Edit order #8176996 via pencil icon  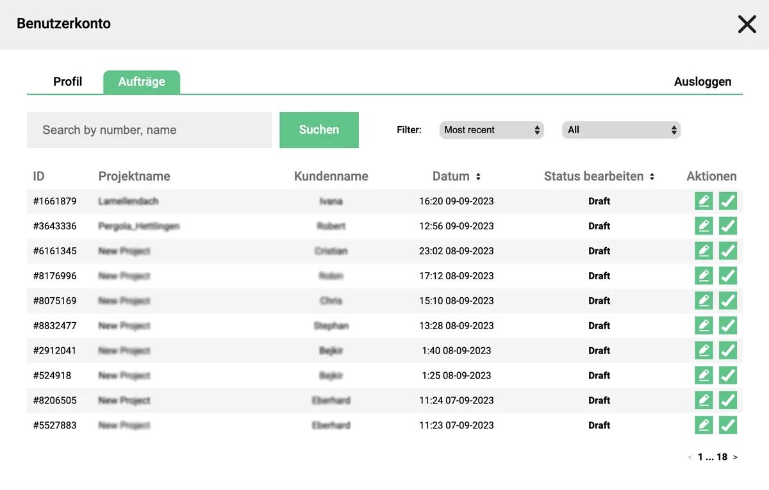[x=704, y=276]
